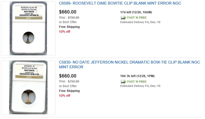This screenshot has width=205, height=119.
Task: Click FAST 'N FREE label for Roosevelt dime
Action: 137,18
